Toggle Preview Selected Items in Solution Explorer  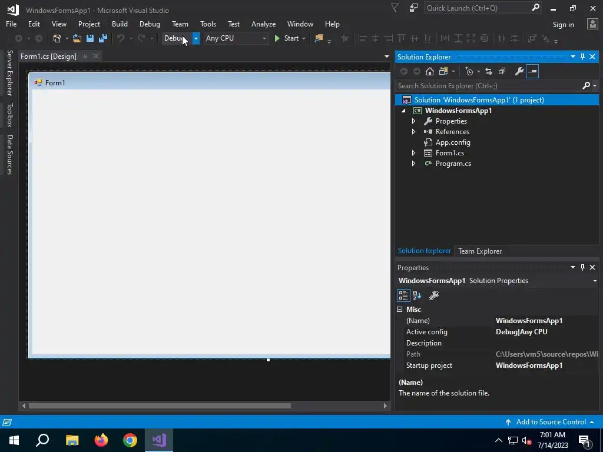coord(532,71)
